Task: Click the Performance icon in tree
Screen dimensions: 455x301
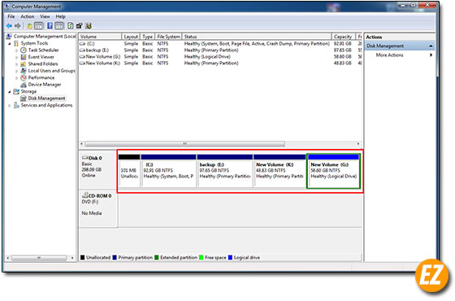Action: point(24,77)
